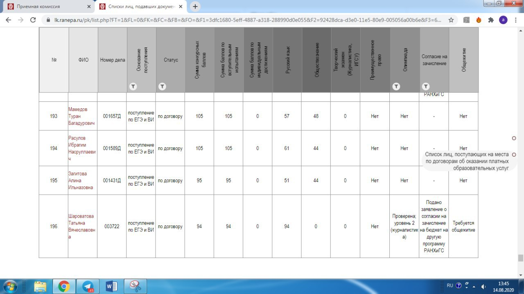Screen dimensions: 524x294
Task: Open the Extensions puzzle piece menu
Action: point(491,20)
